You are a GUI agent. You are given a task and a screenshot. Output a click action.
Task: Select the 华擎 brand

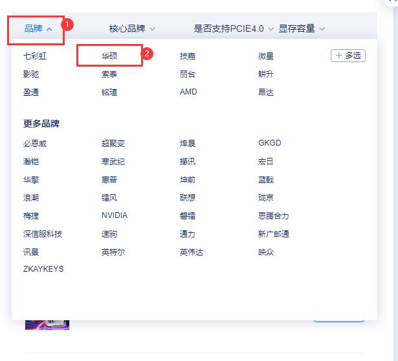click(x=31, y=180)
